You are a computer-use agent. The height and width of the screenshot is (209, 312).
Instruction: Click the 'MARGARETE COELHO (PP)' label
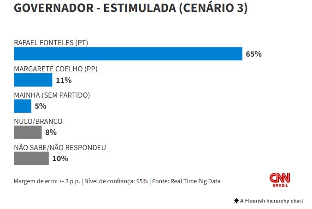[x=56, y=69]
